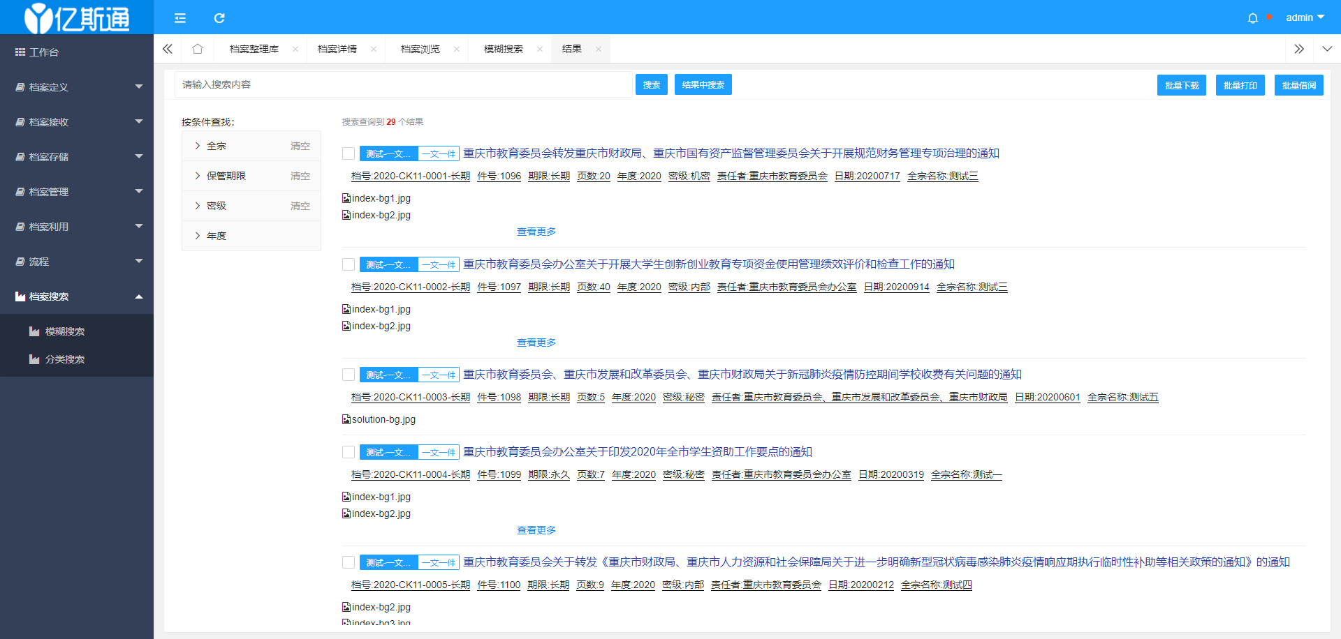The width and height of the screenshot is (1341, 639).
Task: Check the box for record 2020-CK11-0005
Action: point(349,562)
